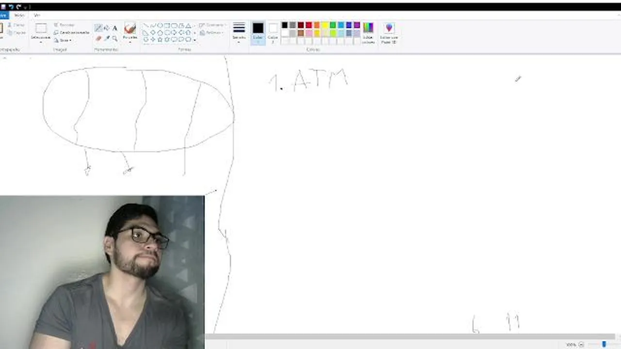Select the Magnifier tool
The height and width of the screenshot is (349, 621).
point(115,38)
